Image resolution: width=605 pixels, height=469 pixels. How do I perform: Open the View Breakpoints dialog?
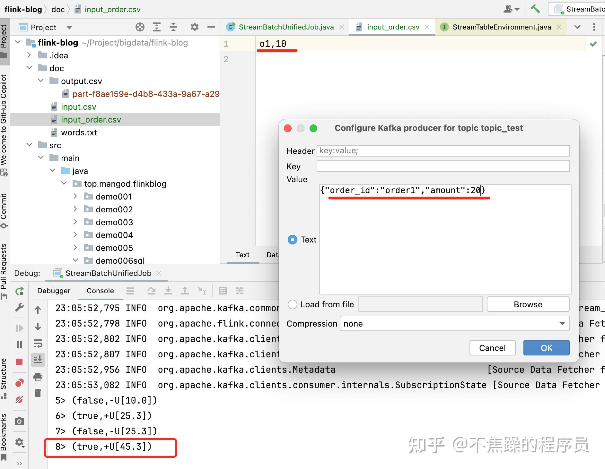click(x=19, y=382)
